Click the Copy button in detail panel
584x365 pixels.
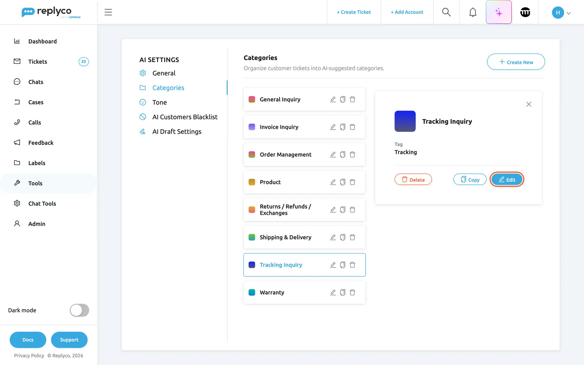point(470,179)
